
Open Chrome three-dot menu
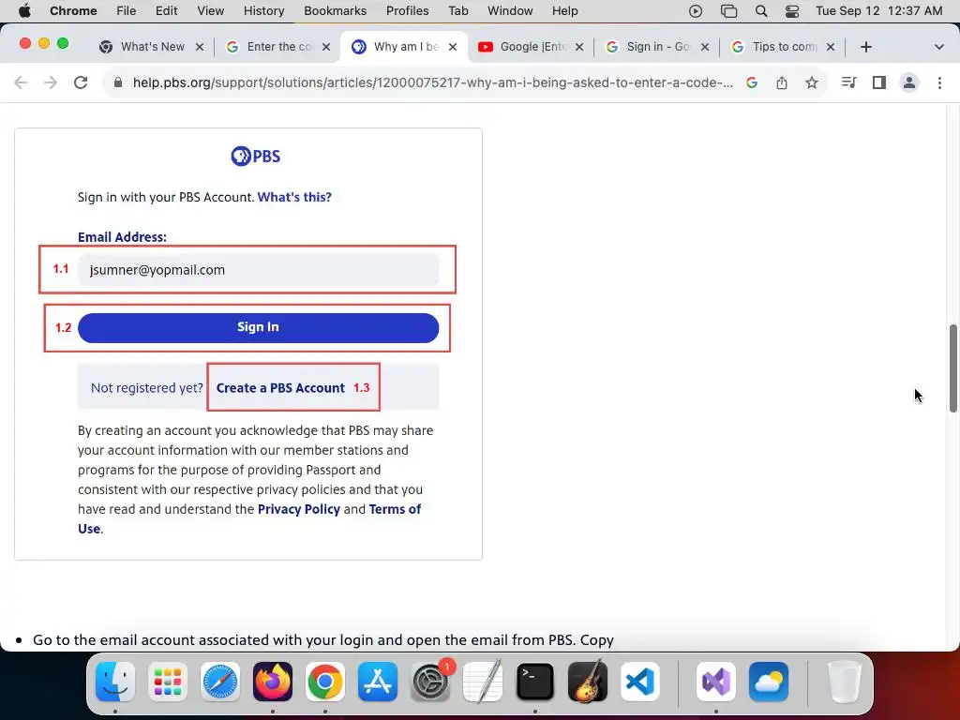939,82
